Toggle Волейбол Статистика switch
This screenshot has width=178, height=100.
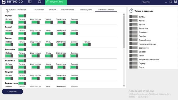[x=61, y=67]
